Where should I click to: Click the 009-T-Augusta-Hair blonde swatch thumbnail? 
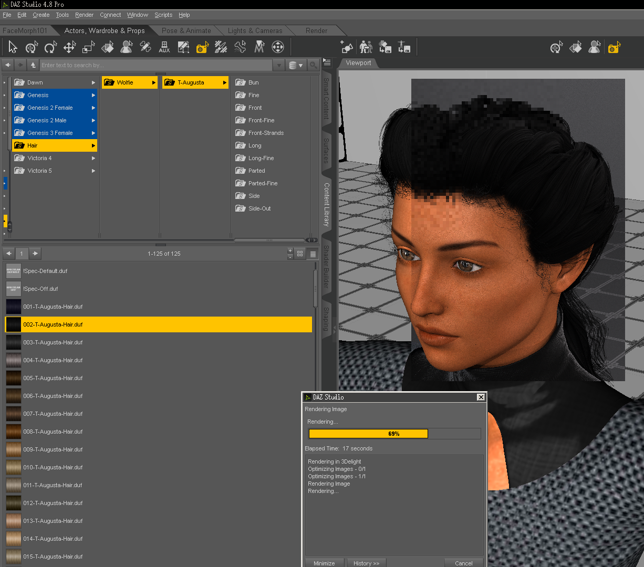pos(14,449)
